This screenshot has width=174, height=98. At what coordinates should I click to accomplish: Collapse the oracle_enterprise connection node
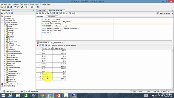[2, 23]
